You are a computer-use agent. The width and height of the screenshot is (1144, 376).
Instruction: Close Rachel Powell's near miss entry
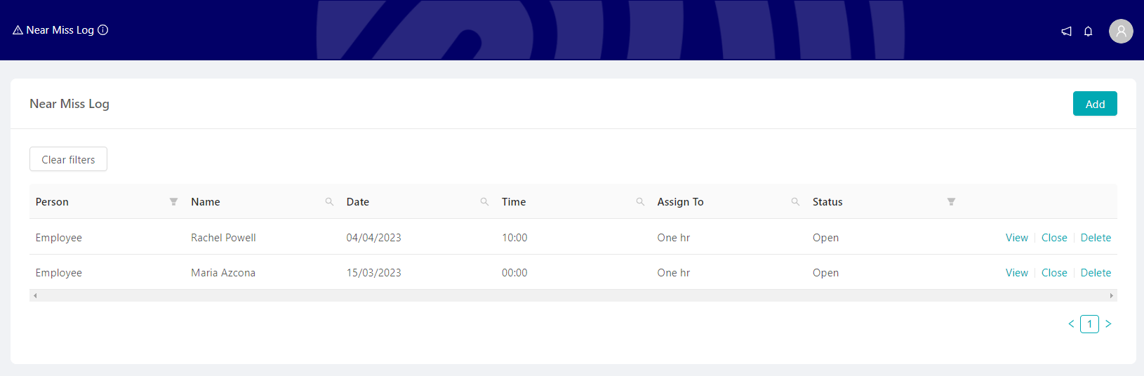point(1054,238)
